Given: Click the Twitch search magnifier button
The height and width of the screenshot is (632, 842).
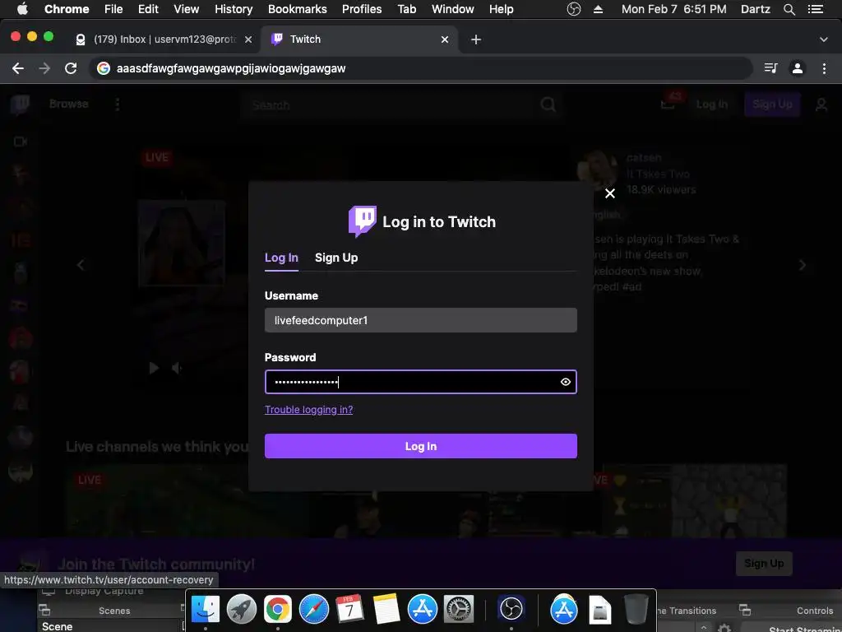Looking at the screenshot, I should coord(548,105).
